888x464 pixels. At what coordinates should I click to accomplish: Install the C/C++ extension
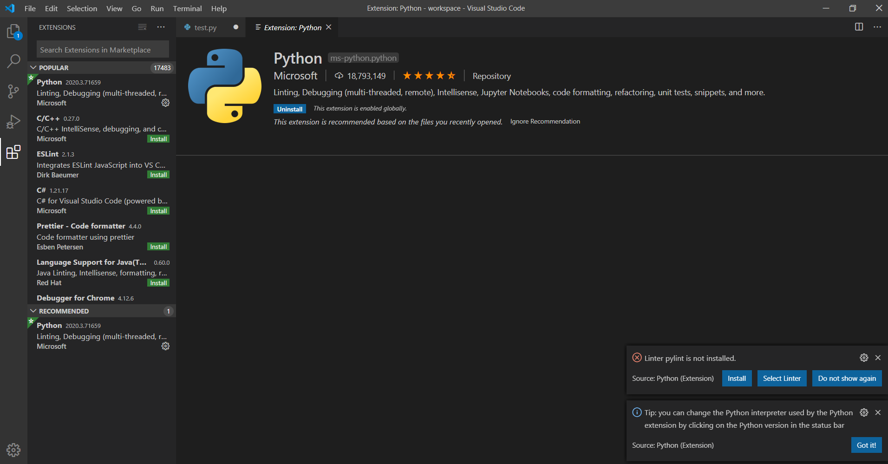coord(158,139)
